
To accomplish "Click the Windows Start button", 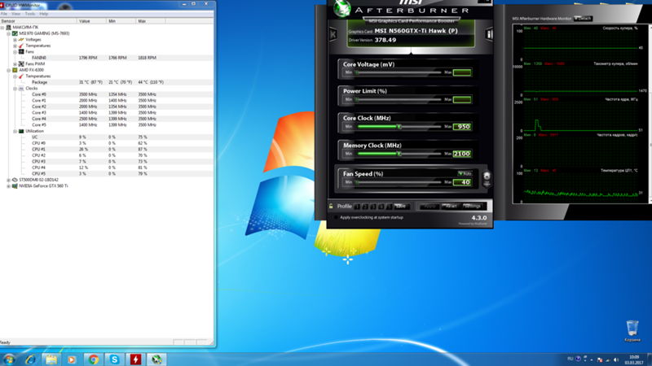I will click(x=9, y=359).
